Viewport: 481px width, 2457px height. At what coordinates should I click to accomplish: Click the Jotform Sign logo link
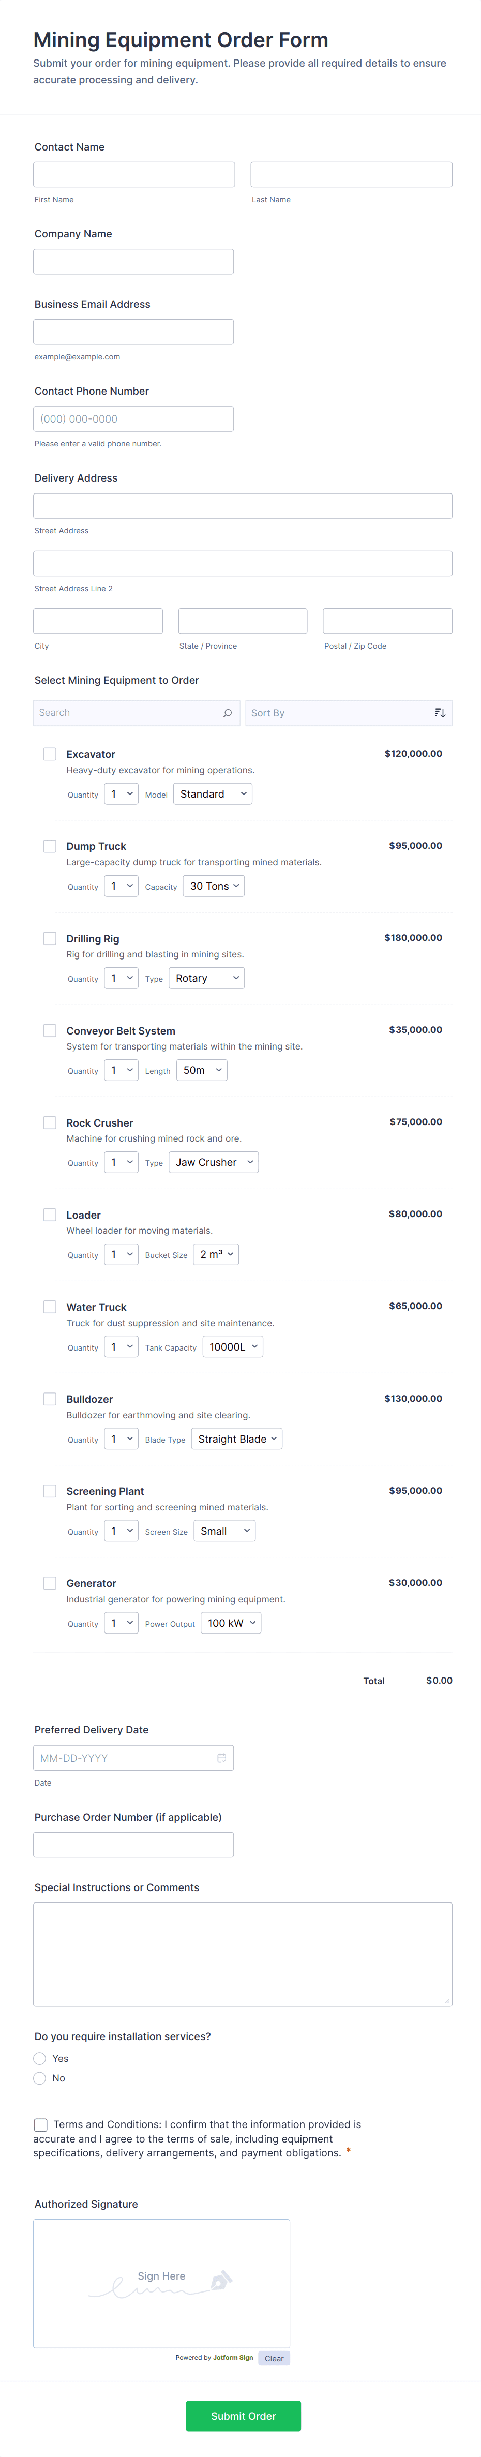coord(233,2357)
